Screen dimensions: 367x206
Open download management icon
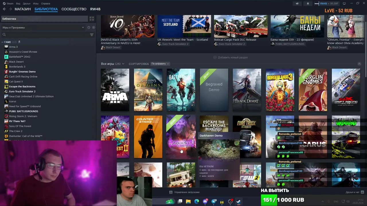click(x=171, y=192)
